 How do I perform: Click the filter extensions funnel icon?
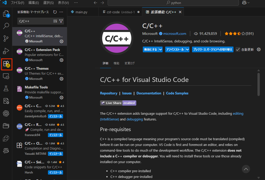(x=61, y=21)
